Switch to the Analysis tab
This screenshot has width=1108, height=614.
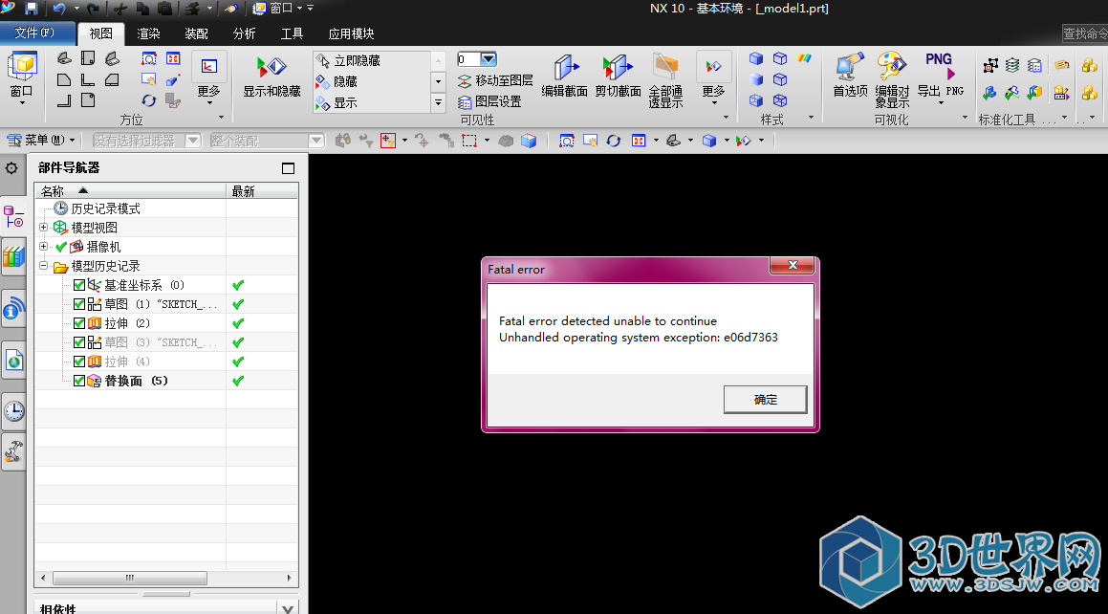pyautogui.click(x=244, y=33)
